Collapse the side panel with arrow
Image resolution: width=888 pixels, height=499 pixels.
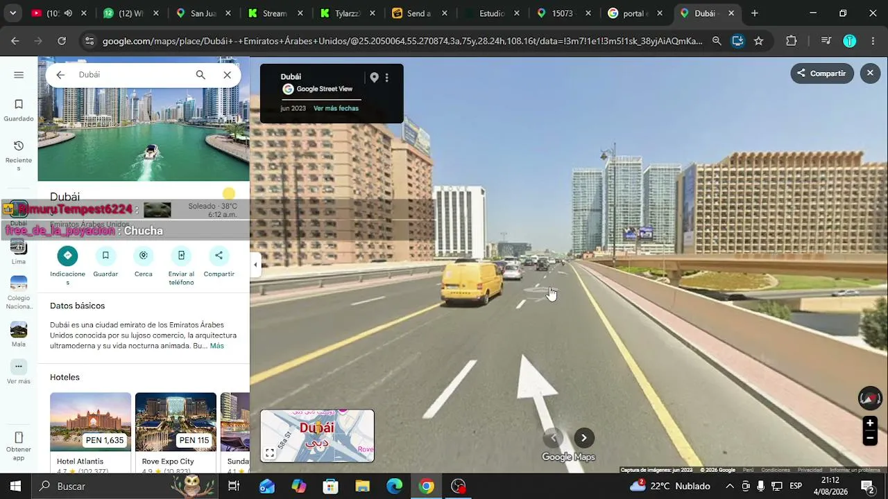(x=255, y=264)
